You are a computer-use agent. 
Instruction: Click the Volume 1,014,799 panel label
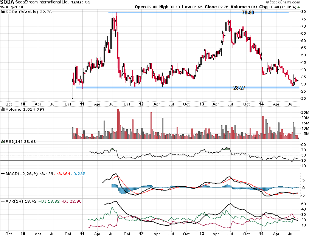[x=25, y=109]
